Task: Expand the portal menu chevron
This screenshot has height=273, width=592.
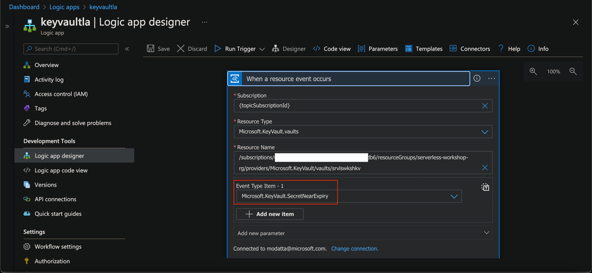Action: click(x=7, y=27)
